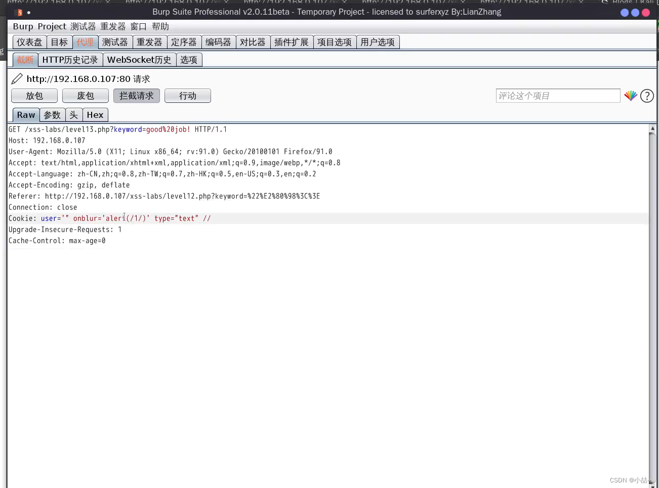Viewport: 659px width, 488px height.
Task: Toggle the 拦截请求 intercept button
Action: click(137, 96)
